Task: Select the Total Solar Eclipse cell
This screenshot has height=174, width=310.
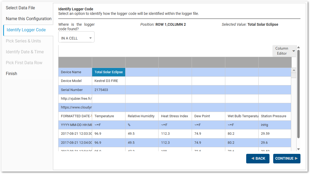Action: coord(109,72)
